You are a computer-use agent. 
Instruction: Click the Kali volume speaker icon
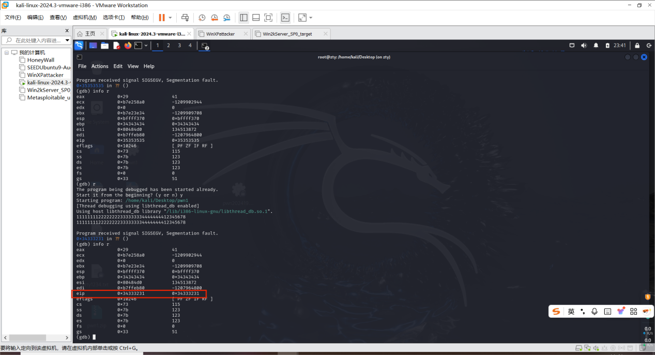584,46
